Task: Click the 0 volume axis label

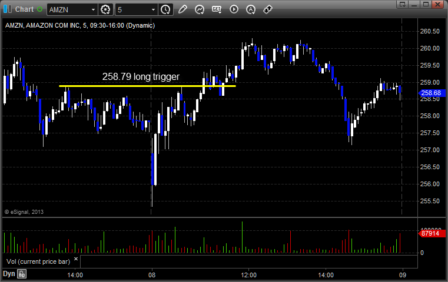Action: click(422, 253)
